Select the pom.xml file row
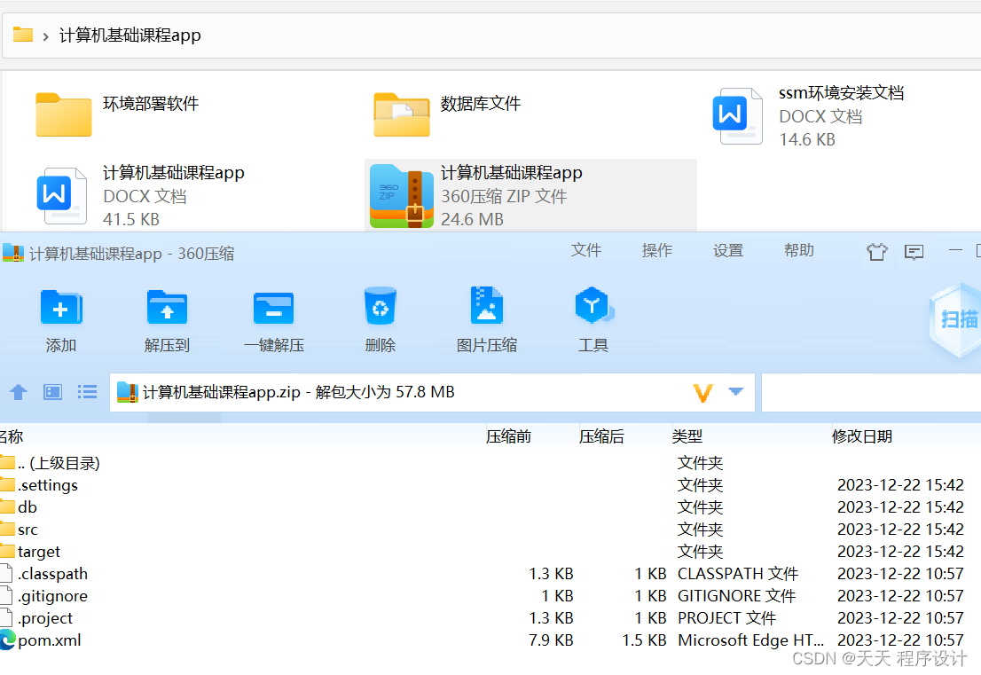 click(x=490, y=640)
